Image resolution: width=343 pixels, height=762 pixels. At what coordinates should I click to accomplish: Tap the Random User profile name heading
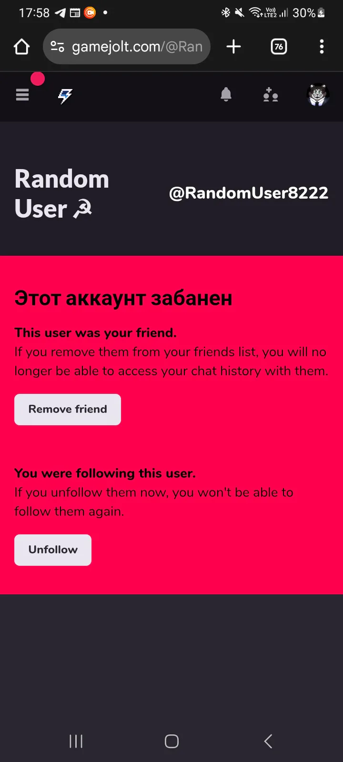coord(62,194)
